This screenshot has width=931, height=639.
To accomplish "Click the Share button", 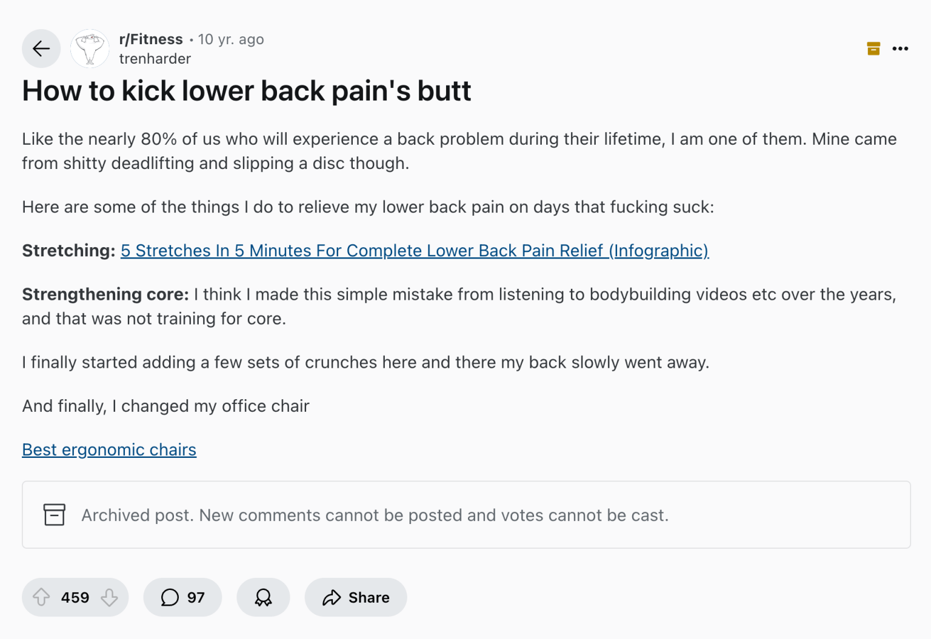I will (x=355, y=597).
